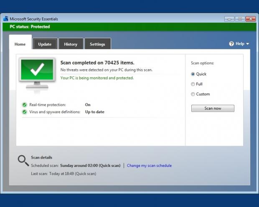Click the Real-time protection green check icon
259x207 pixels.
(25, 105)
